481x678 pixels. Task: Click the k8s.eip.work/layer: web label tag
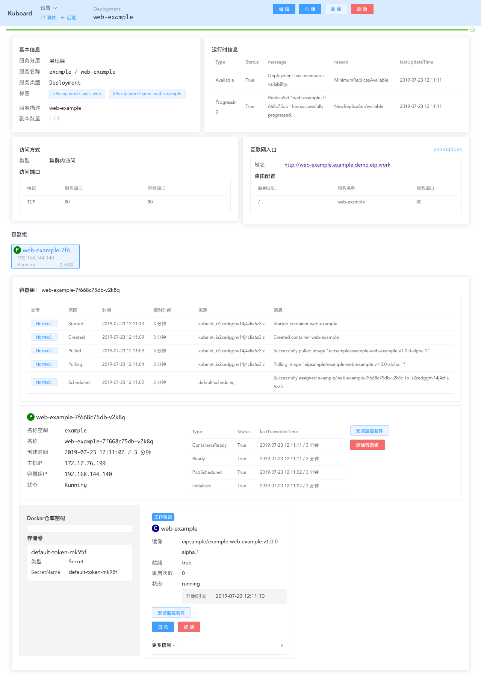coord(77,94)
